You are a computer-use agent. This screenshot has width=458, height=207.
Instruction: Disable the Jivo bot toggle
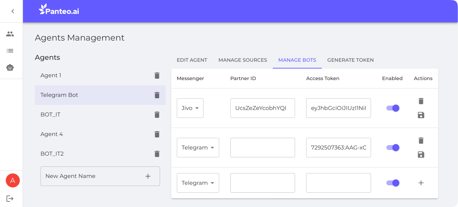(x=393, y=108)
